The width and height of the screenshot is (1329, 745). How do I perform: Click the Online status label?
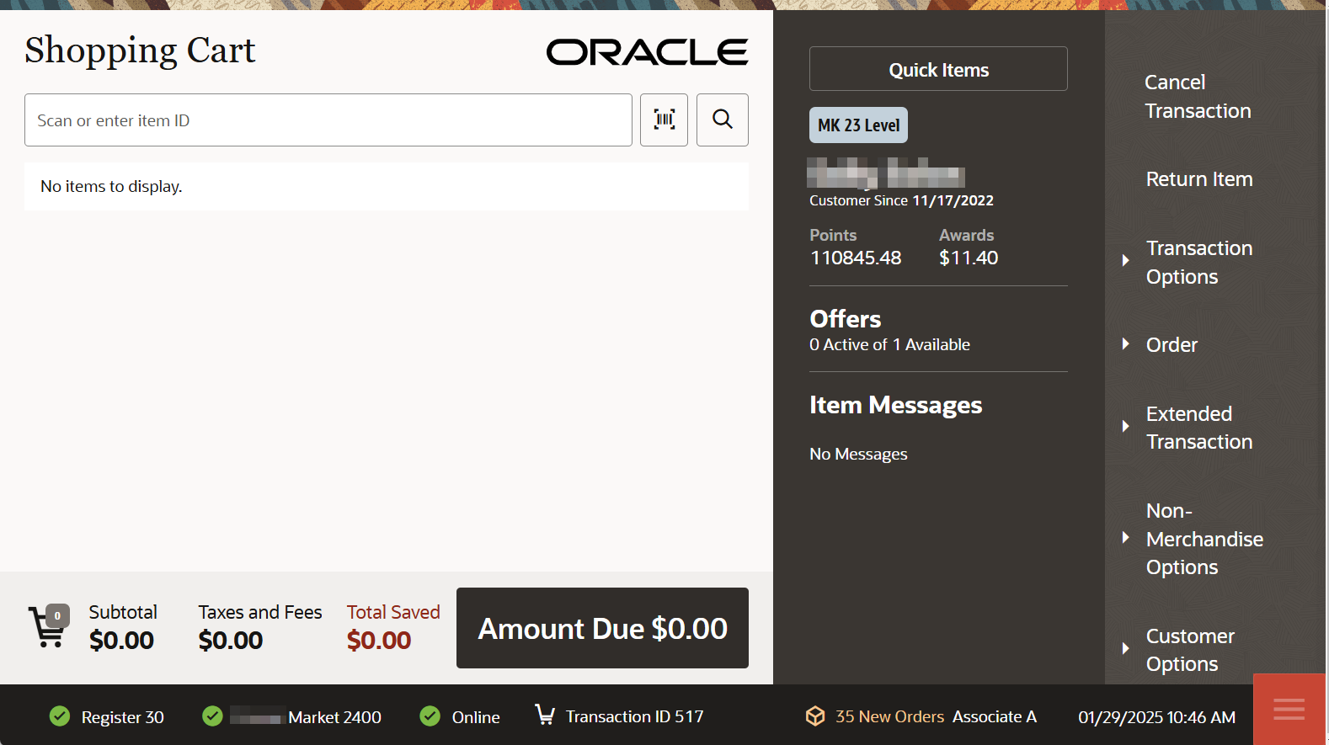tap(476, 717)
